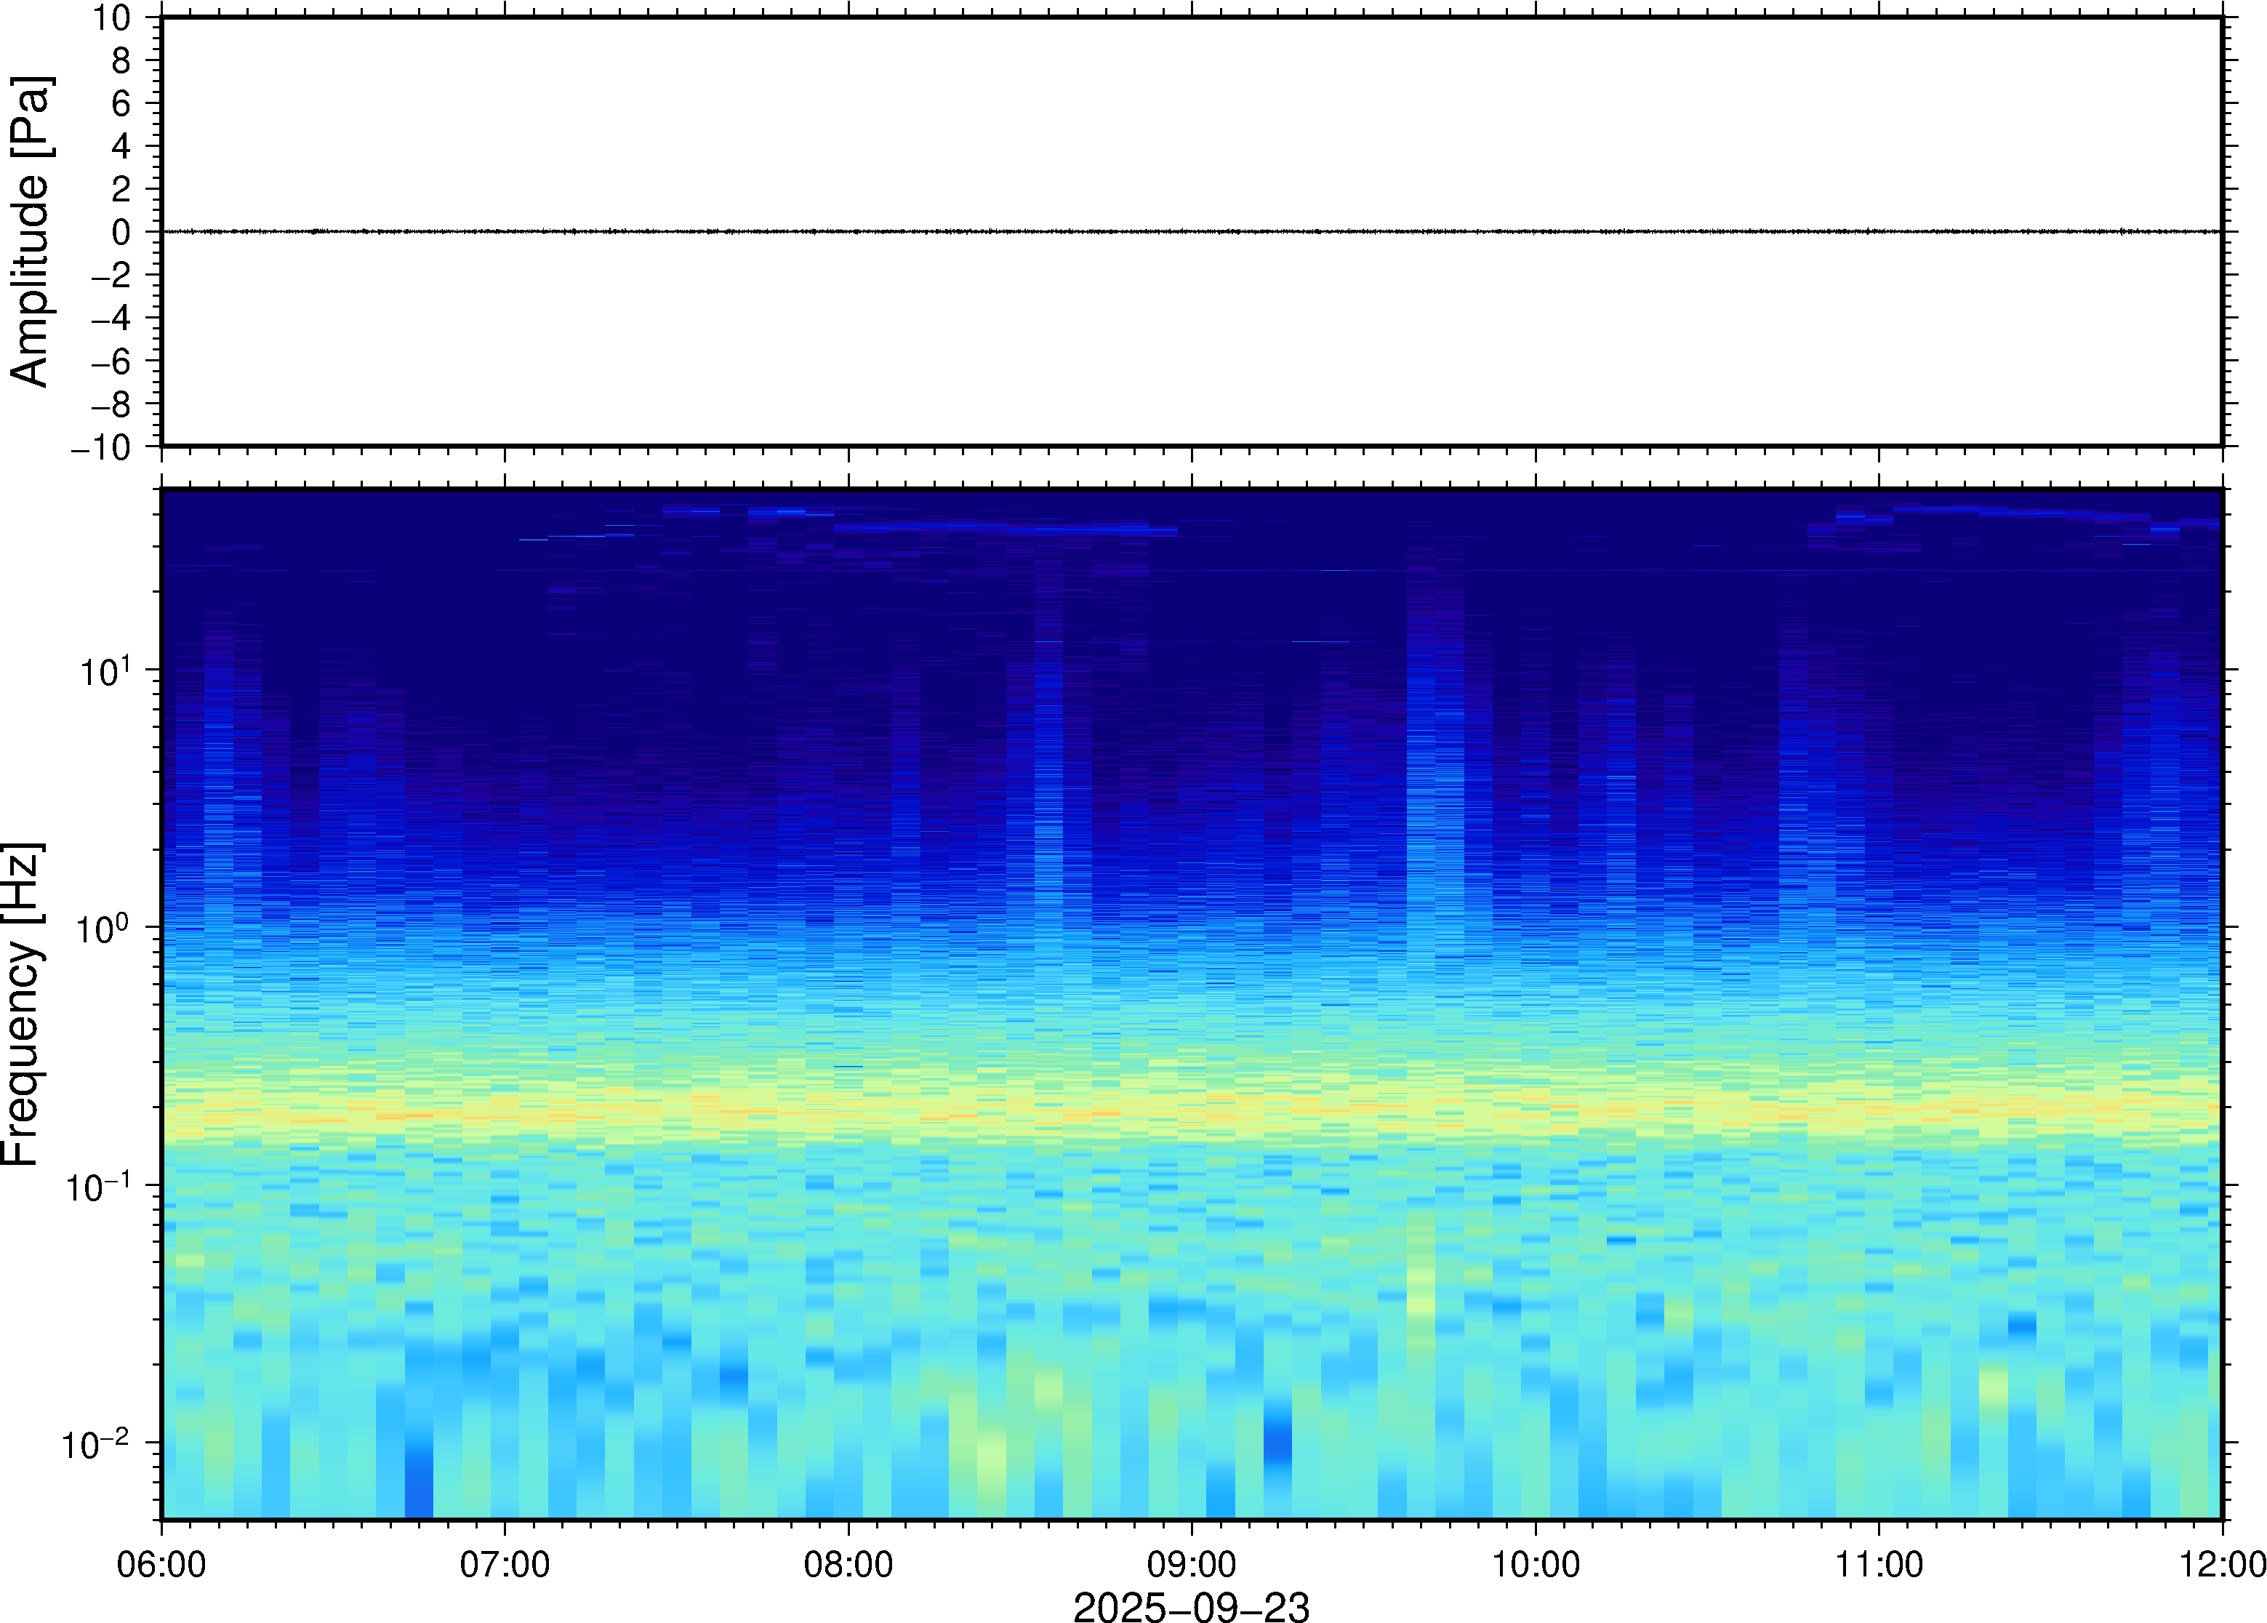Screen dimensions: 2267x1623
Task: Click the 12:00 time axis label
Action: coord(2222,1564)
